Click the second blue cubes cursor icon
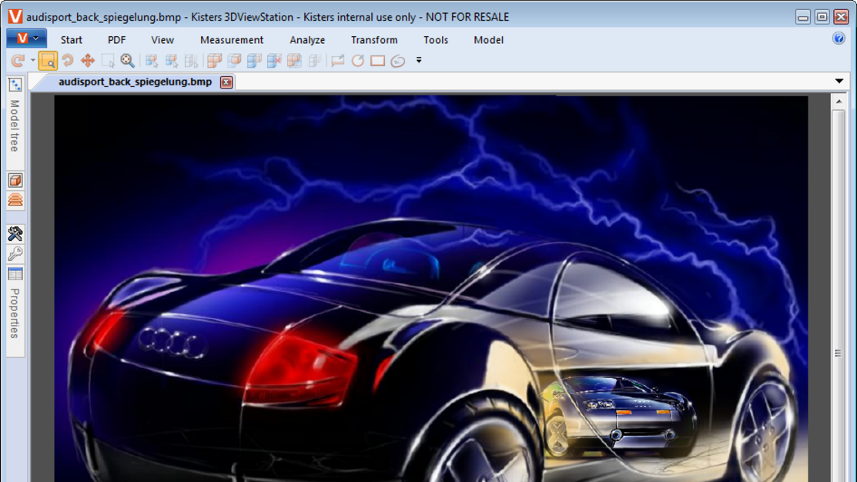Screen dimensions: 857x482 (172, 61)
